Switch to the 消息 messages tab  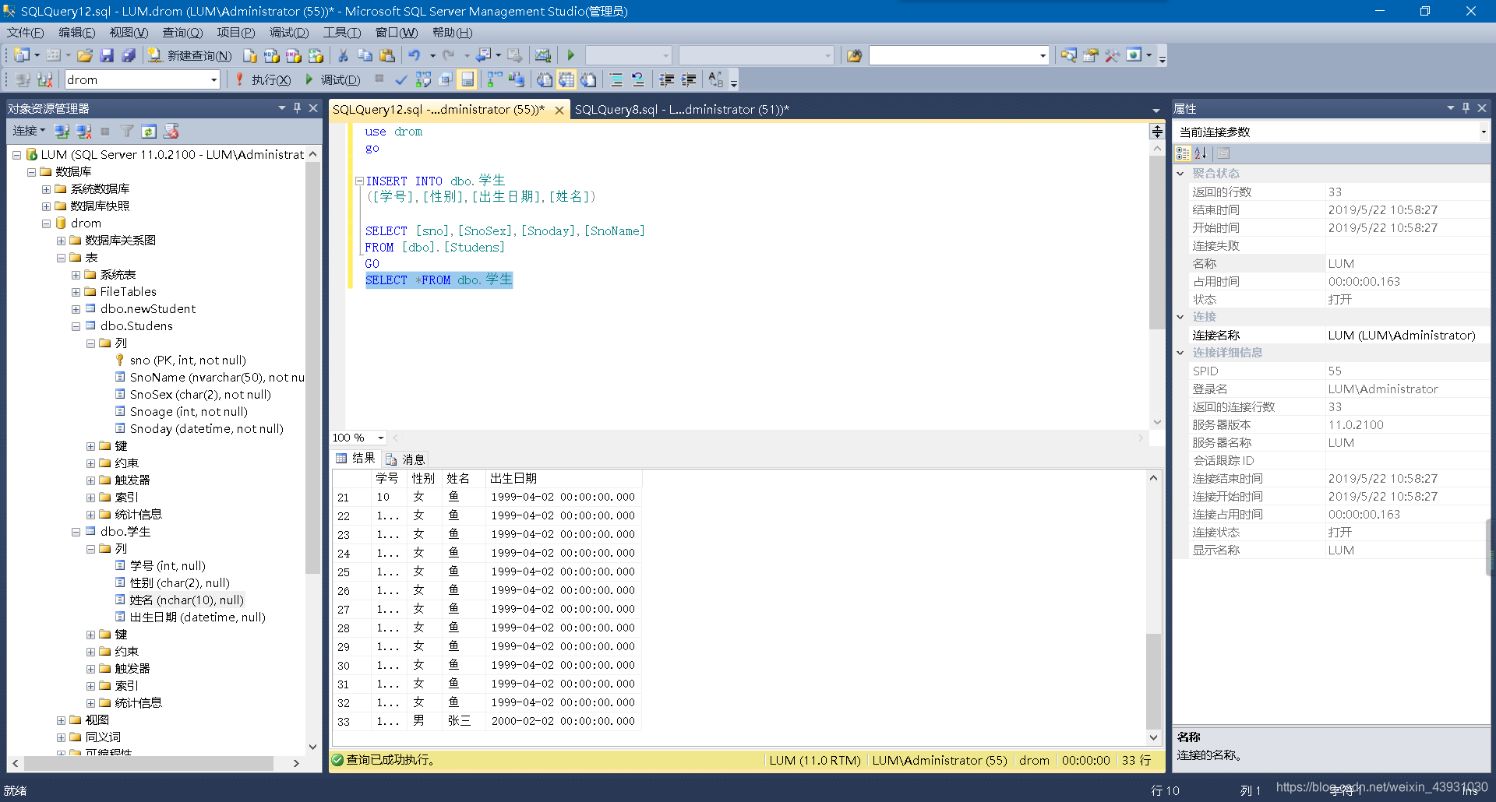coord(405,459)
